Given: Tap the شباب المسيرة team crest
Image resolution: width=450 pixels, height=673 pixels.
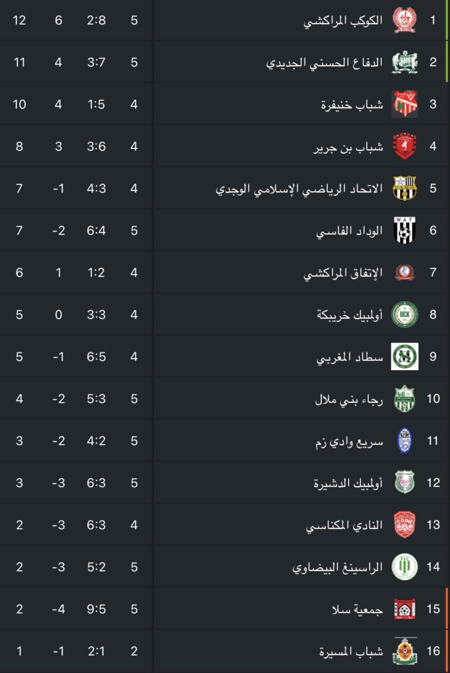Looking at the screenshot, I should 405,651.
